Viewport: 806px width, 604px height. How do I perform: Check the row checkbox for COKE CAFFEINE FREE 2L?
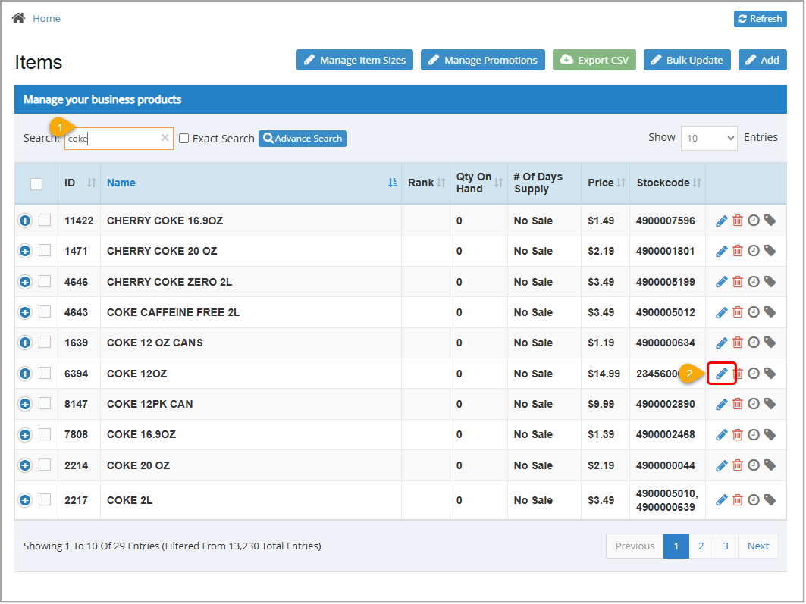click(x=45, y=311)
